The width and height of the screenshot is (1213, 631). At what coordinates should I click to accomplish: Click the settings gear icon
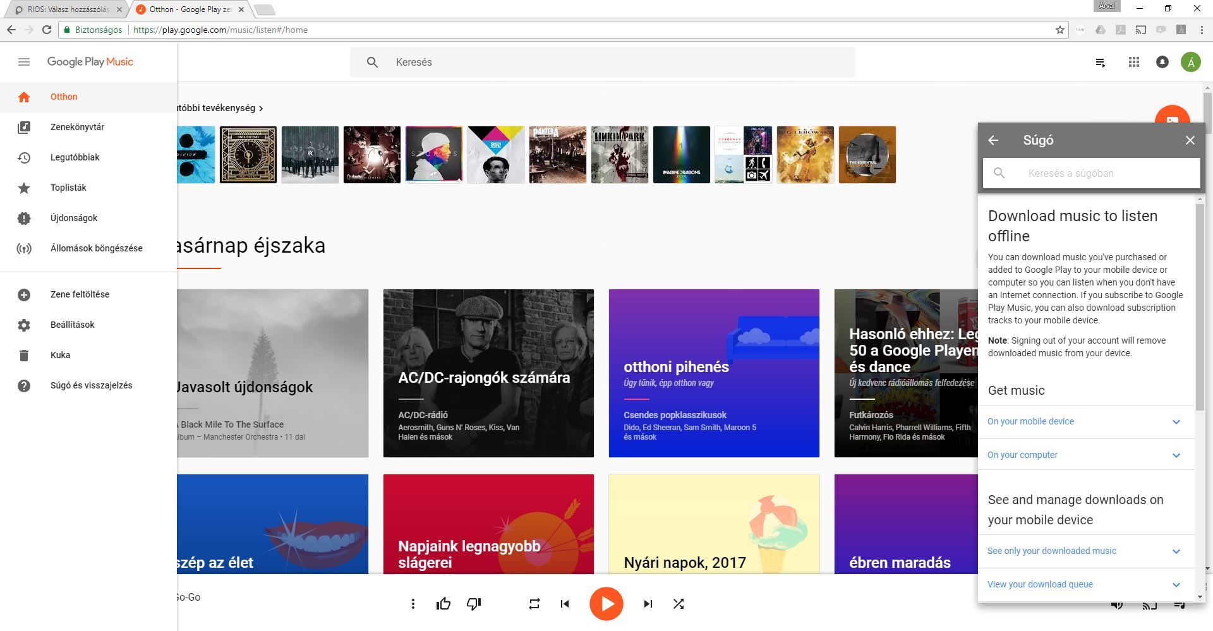(x=24, y=325)
